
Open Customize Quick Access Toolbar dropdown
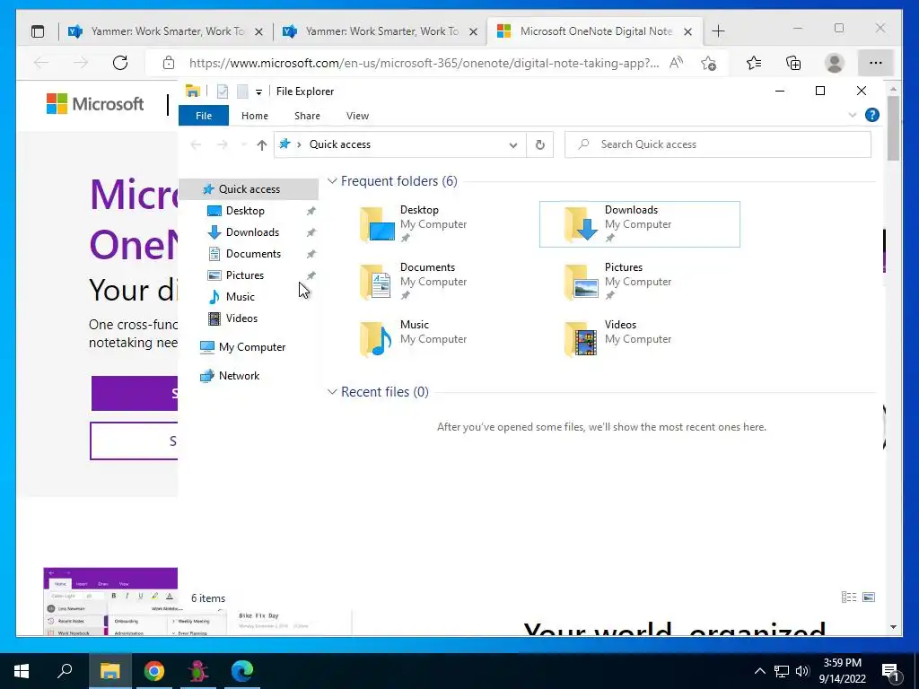coord(258,92)
